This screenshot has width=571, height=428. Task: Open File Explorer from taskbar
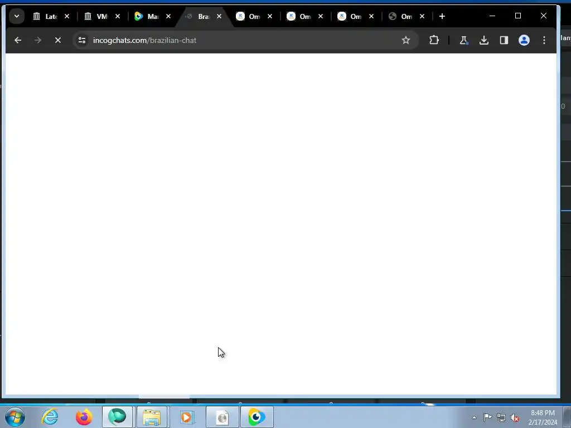pos(152,417)
